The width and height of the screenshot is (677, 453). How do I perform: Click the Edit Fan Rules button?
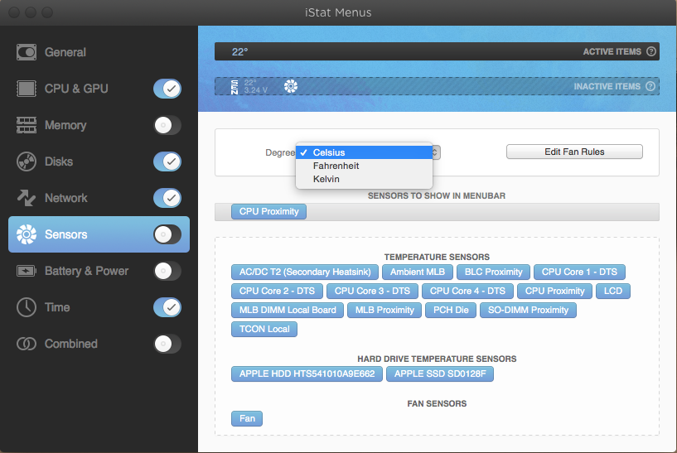coord(574,152)
